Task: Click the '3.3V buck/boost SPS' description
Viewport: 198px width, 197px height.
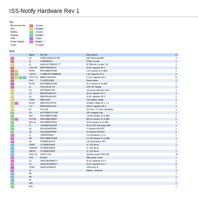Action: point(96,141)
